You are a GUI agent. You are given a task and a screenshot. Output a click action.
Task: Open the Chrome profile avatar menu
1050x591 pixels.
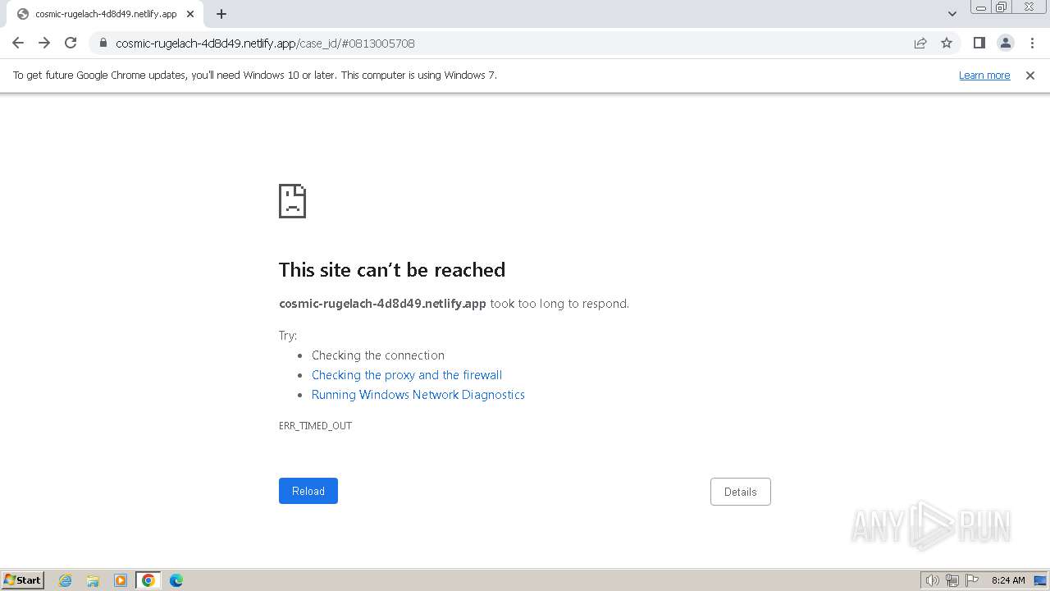[1006, 43]
